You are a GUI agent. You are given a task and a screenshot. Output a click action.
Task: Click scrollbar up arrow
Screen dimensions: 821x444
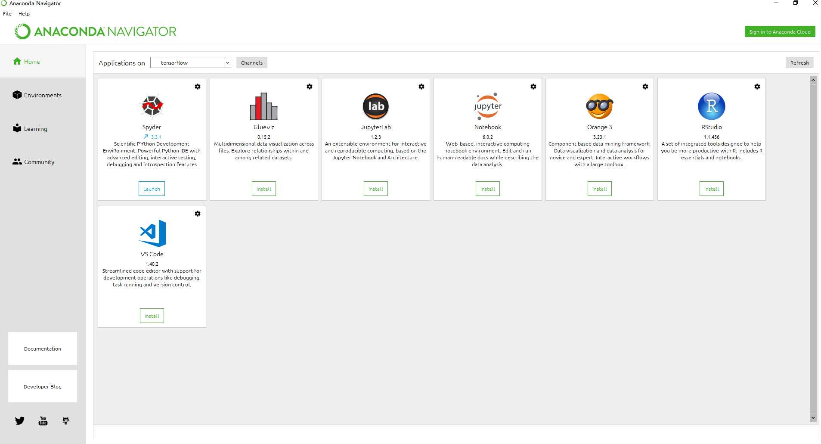(813, 80)
